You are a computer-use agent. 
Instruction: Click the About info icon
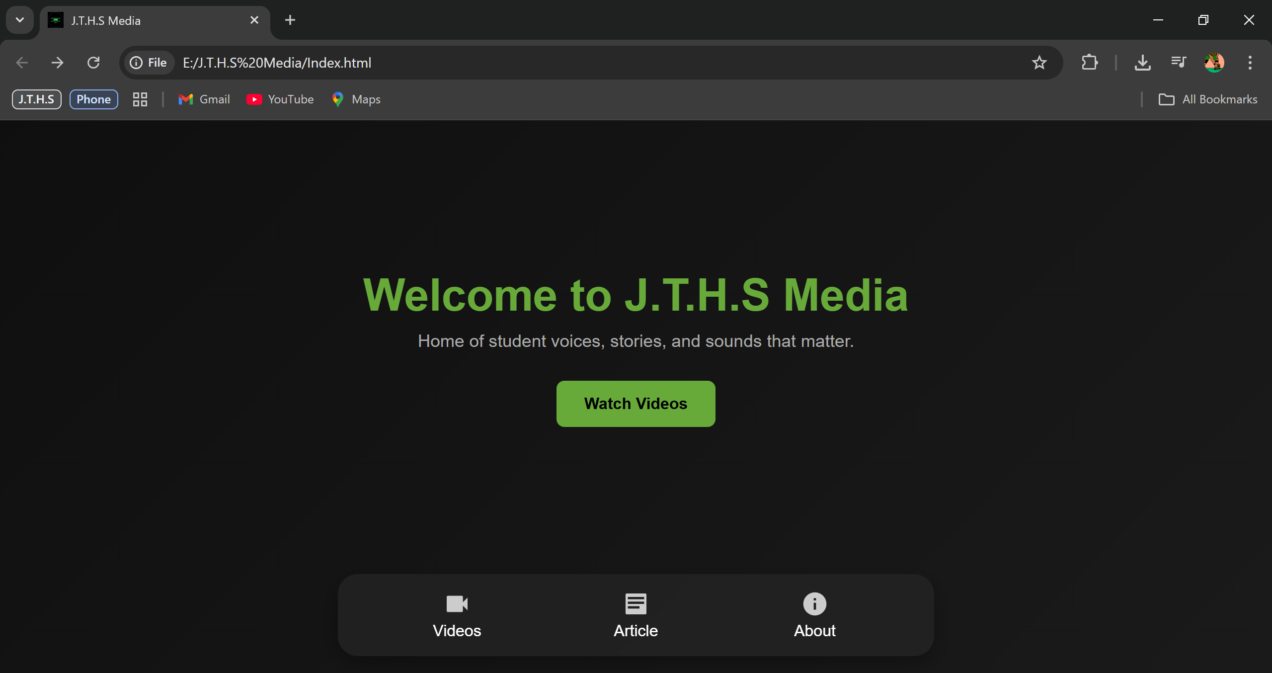click(814, 604)
